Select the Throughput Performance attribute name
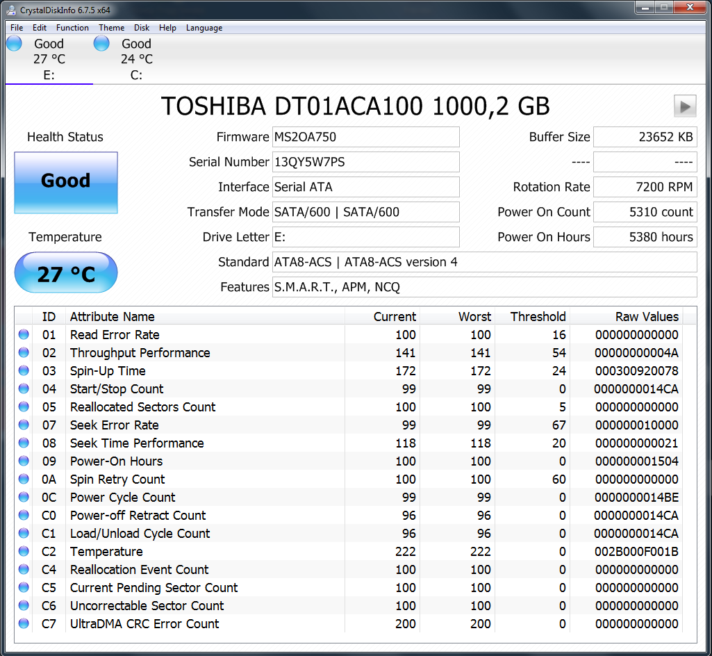 point(140,353)
